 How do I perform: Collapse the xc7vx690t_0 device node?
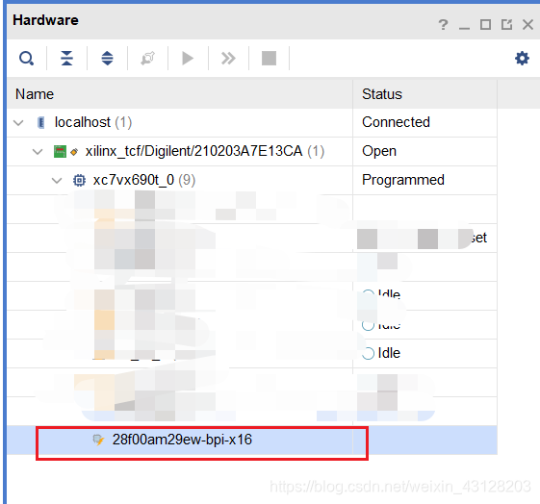click(x=57, y=180)
